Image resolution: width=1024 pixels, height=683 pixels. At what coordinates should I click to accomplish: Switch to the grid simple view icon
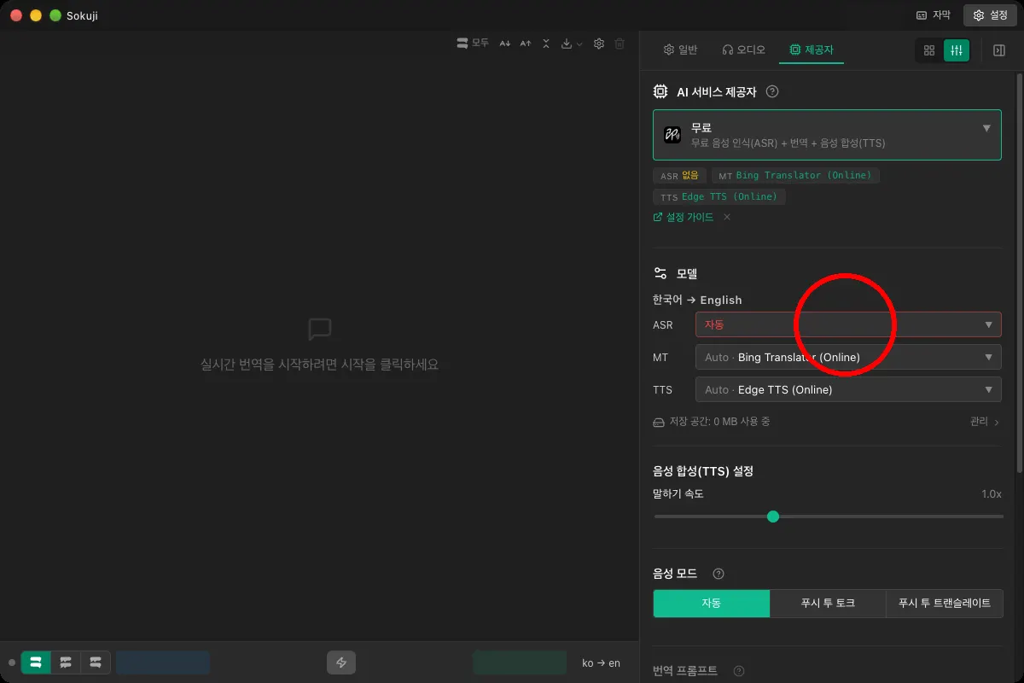(x=929, y=50)
